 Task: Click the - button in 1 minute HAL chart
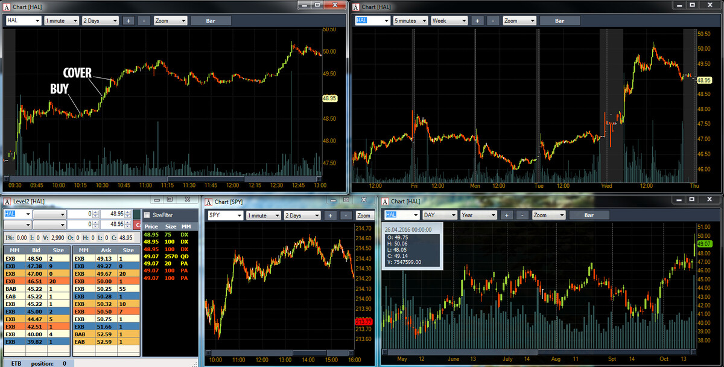(144, 21)
